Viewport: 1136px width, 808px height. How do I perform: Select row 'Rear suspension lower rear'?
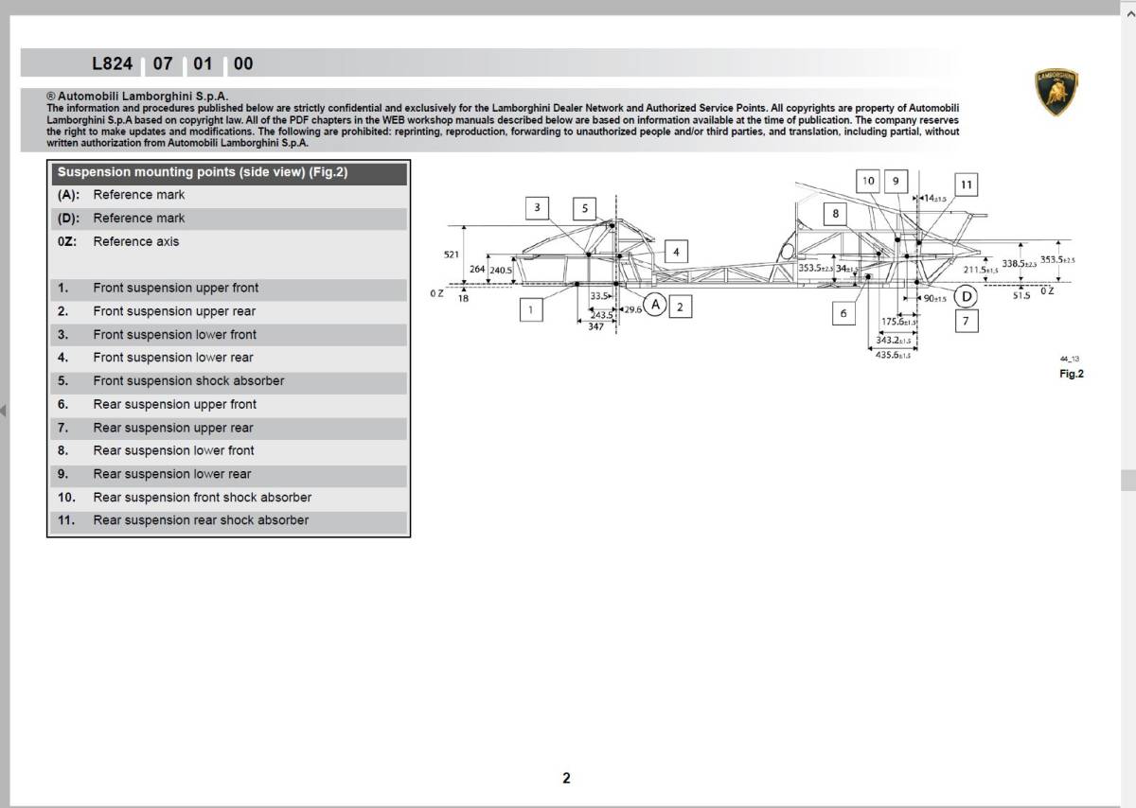pyautogui.click(x=228, y=474)
